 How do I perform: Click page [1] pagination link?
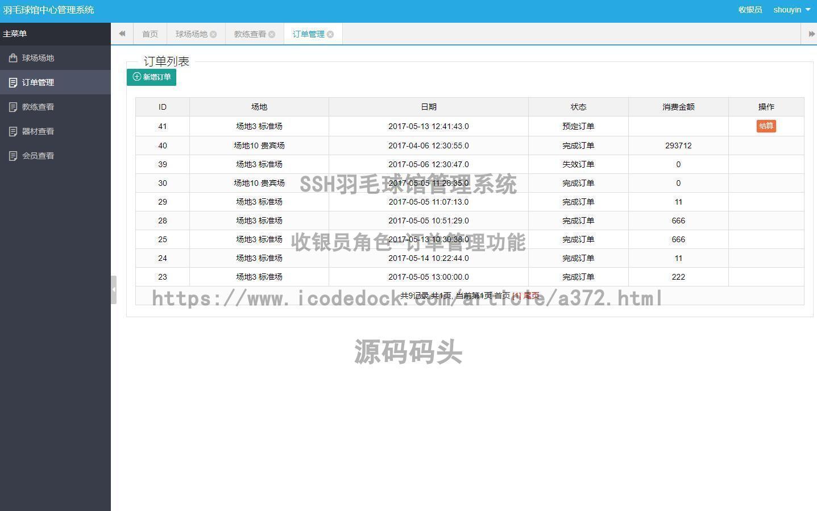click(x=516, y=295)
